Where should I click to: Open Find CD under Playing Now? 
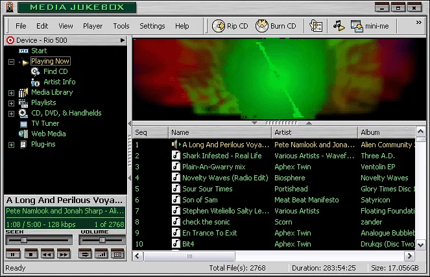click(55, 71)
